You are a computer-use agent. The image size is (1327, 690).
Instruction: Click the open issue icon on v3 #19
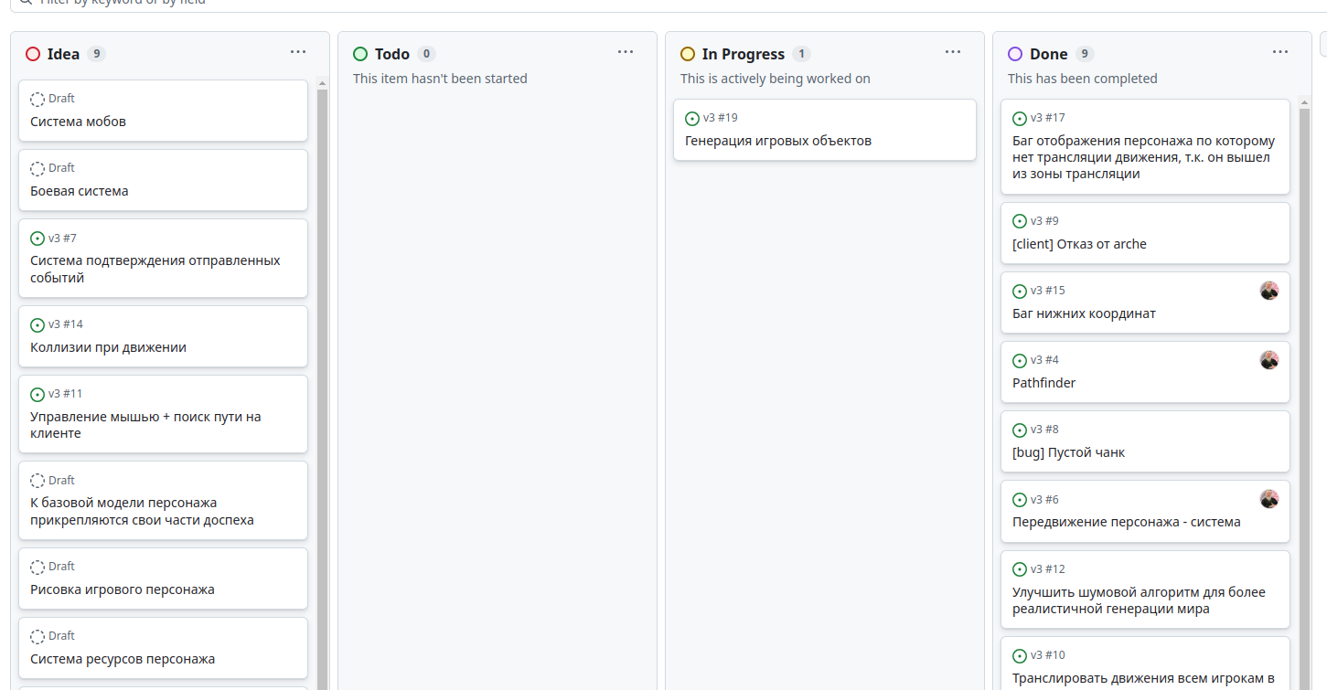tap(692, 118)
